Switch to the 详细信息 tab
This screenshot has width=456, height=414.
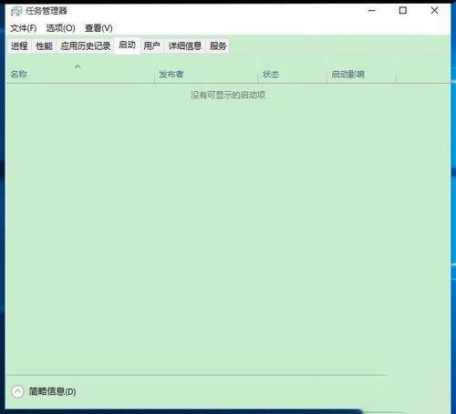tap(185, 46)
